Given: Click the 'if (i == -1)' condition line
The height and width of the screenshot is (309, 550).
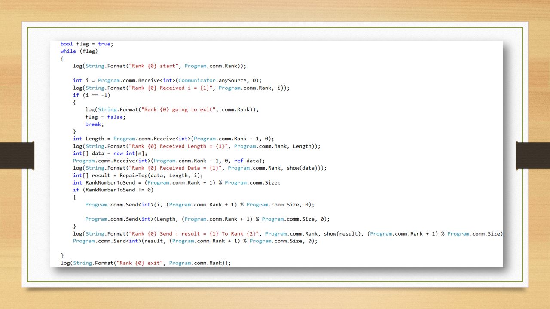Looking at the screenshot, I should click(x=92, y=95).
